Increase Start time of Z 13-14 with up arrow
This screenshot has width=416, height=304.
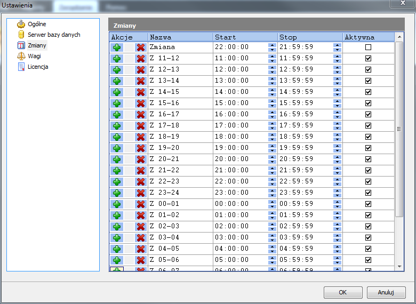coord(272,78)
